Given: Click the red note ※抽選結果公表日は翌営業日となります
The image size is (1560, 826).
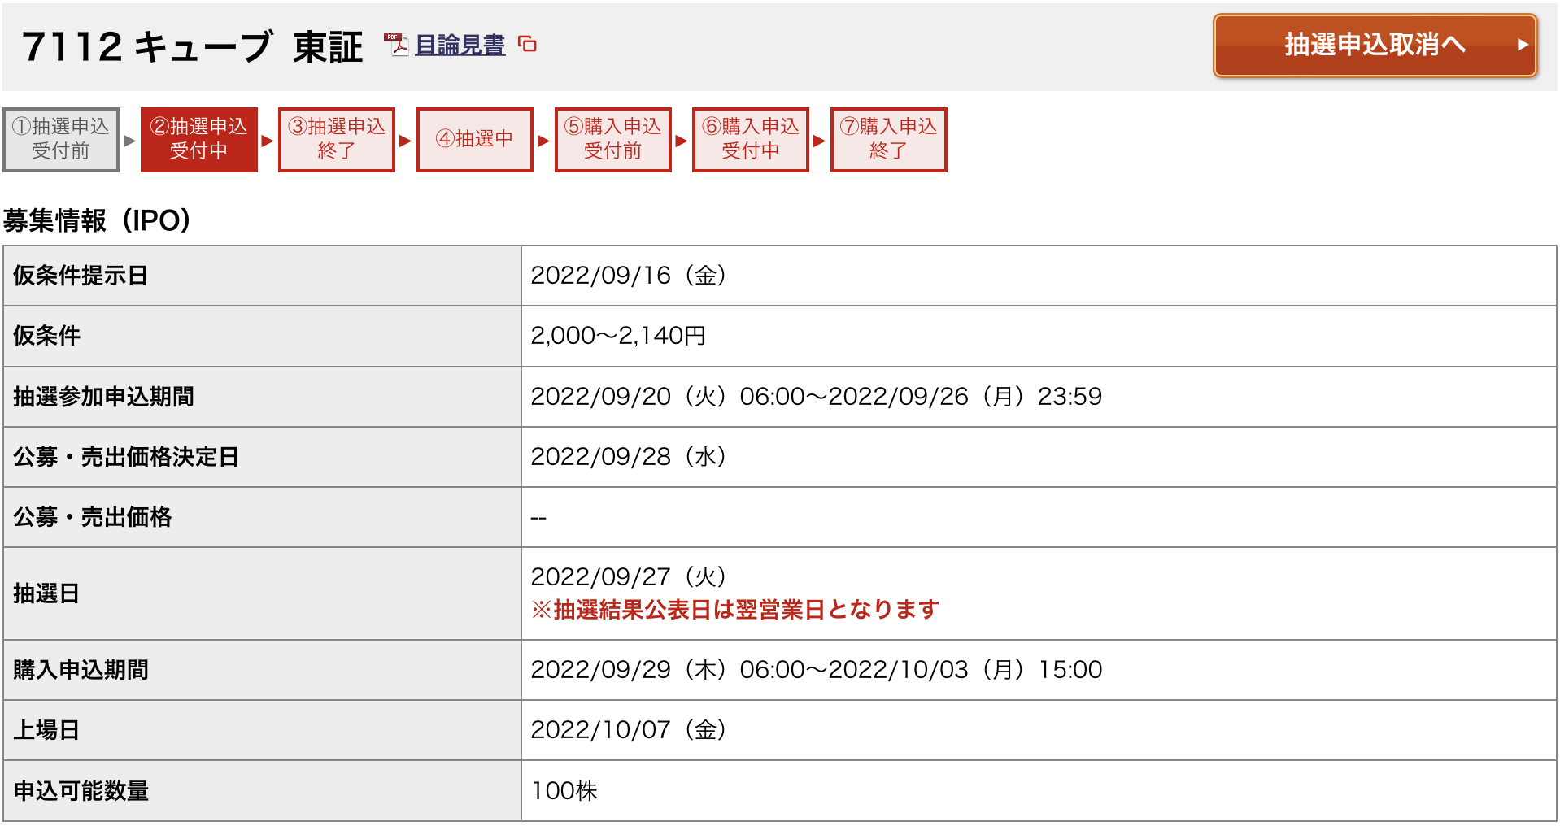Looking at the screenshot, I should pos(735,610).
